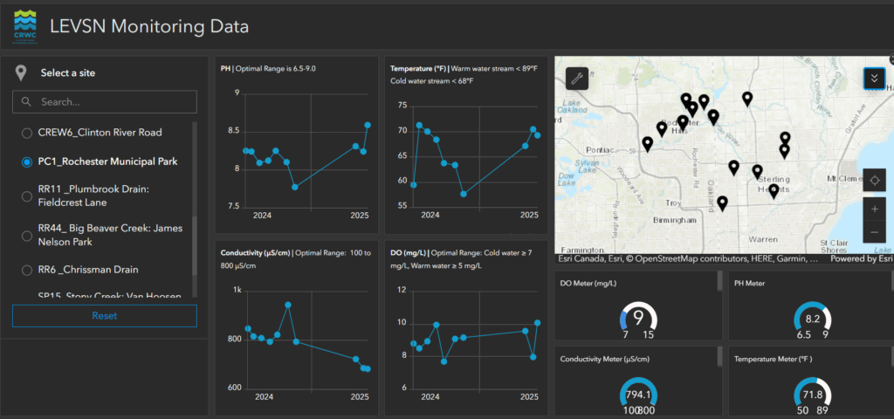Viewport: 894px width, 419px height.
Task: Zoom in on the map
Action: coord(874,209)
